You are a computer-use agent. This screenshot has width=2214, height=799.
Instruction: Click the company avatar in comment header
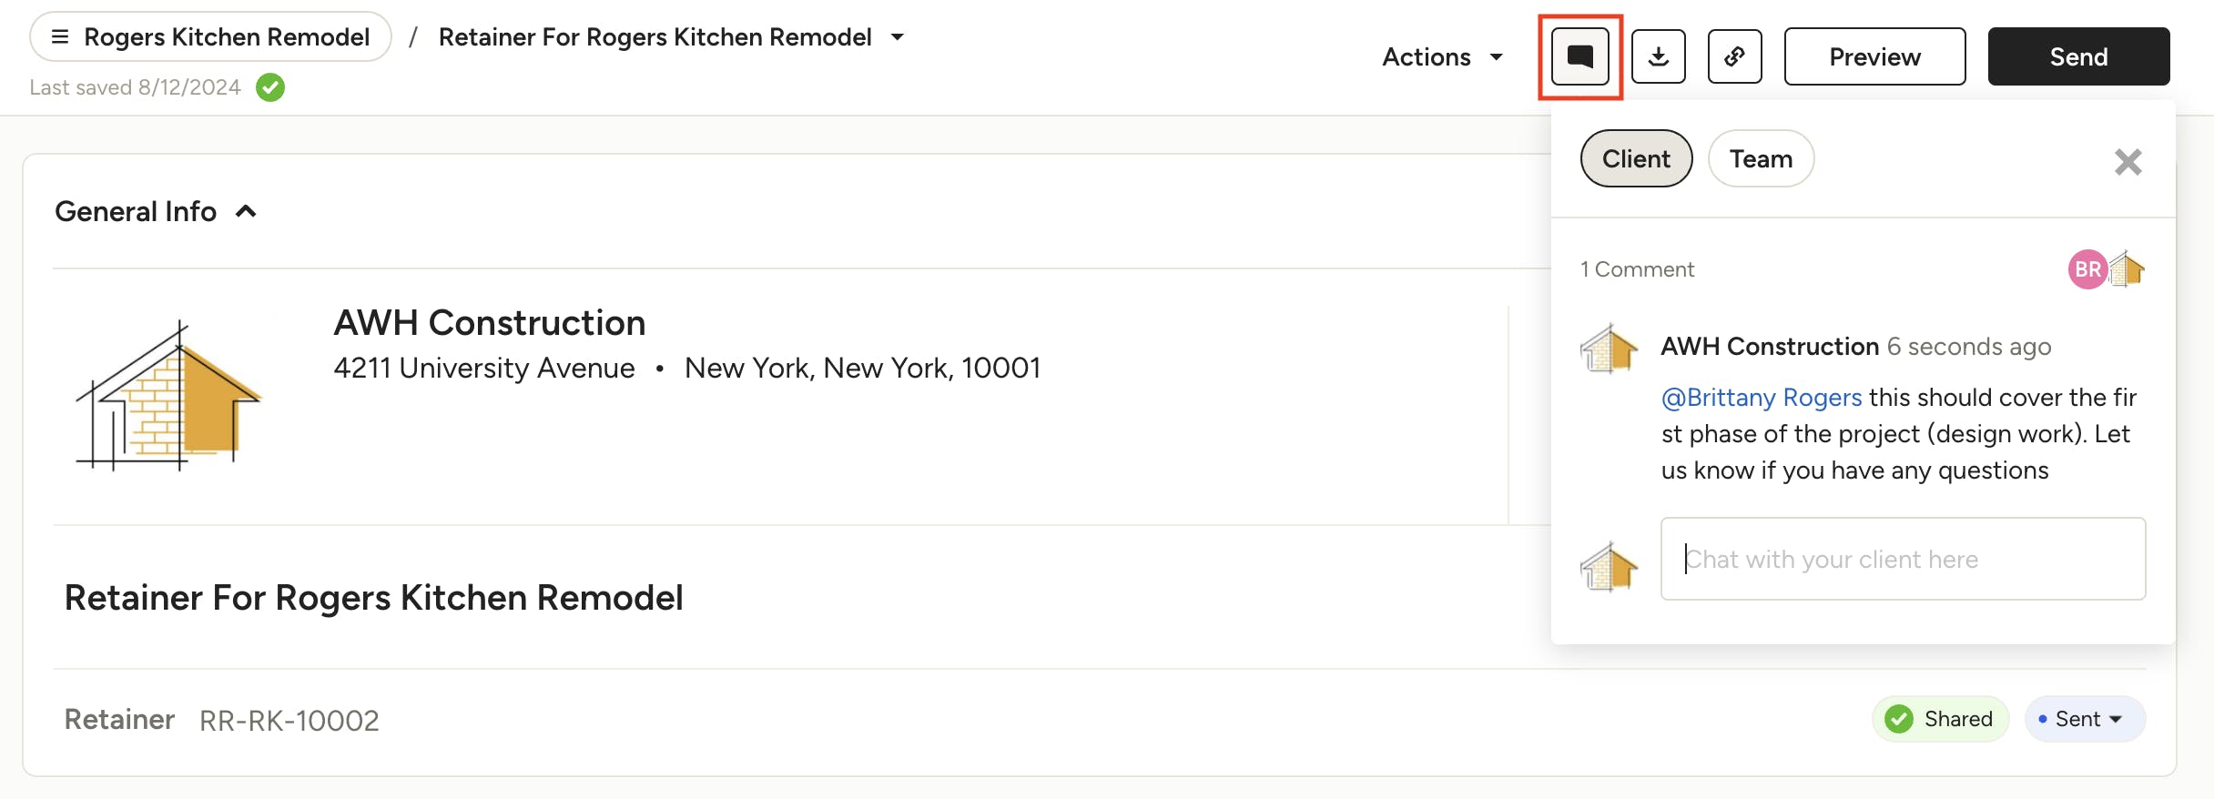click(2128, 269)
